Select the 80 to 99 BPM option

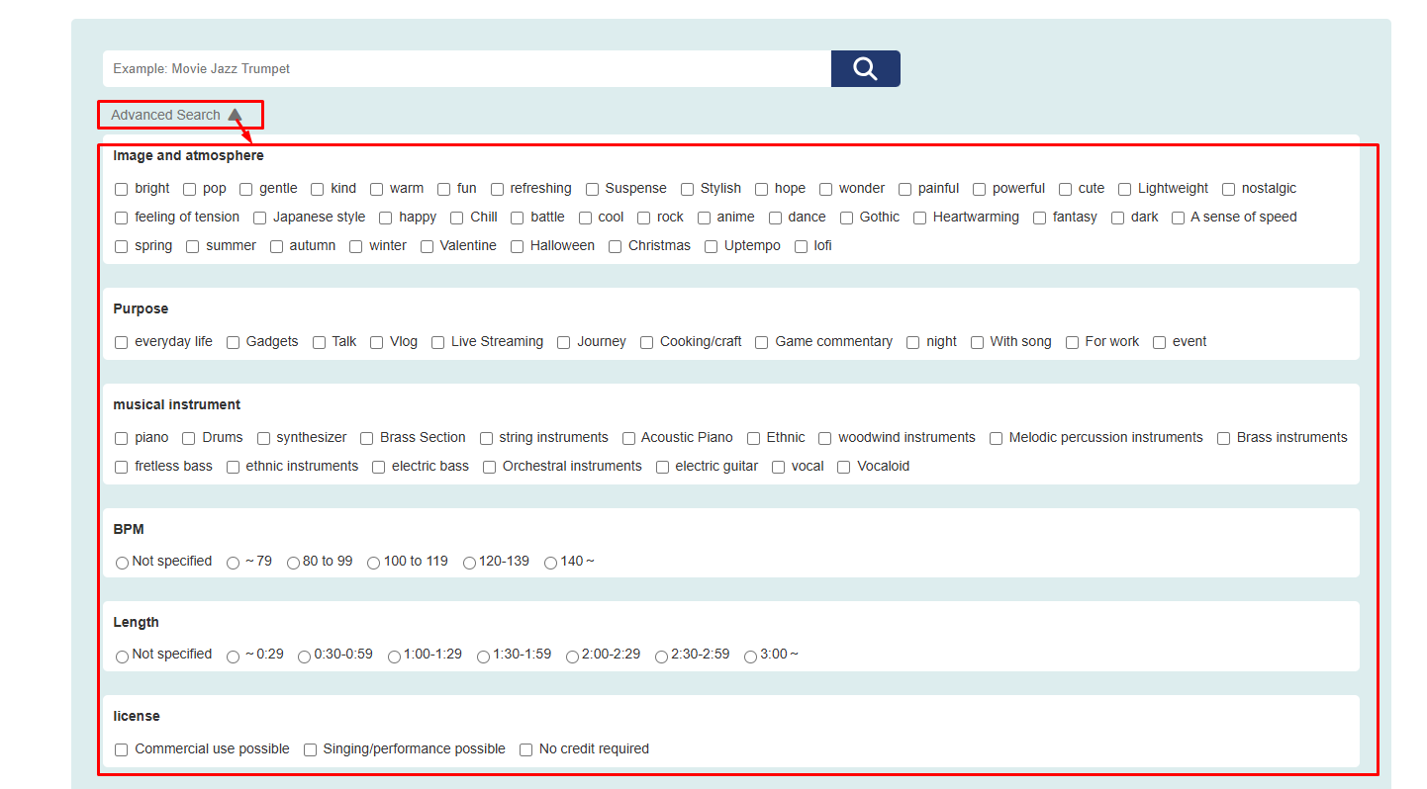(x=294, y=563)
